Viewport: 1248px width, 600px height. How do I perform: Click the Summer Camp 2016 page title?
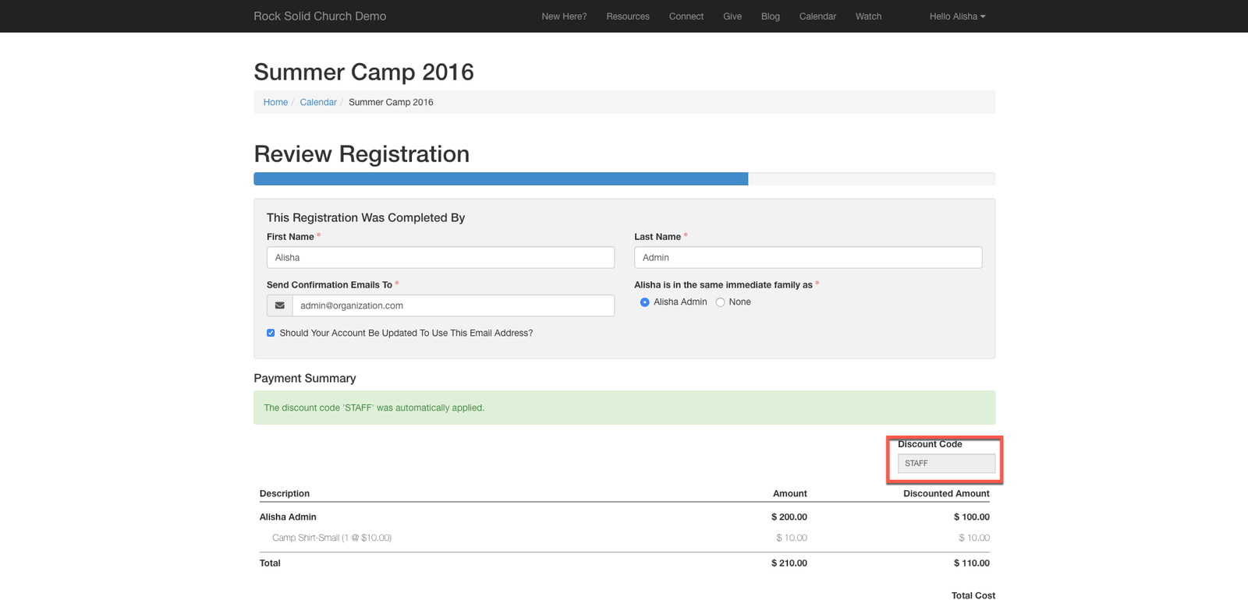coord(364,72)
